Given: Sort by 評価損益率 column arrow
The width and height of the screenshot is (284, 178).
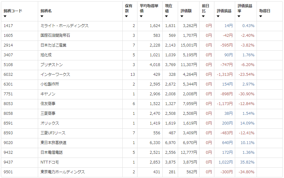Looking at the screenshot, I should [x=239, y=16].
